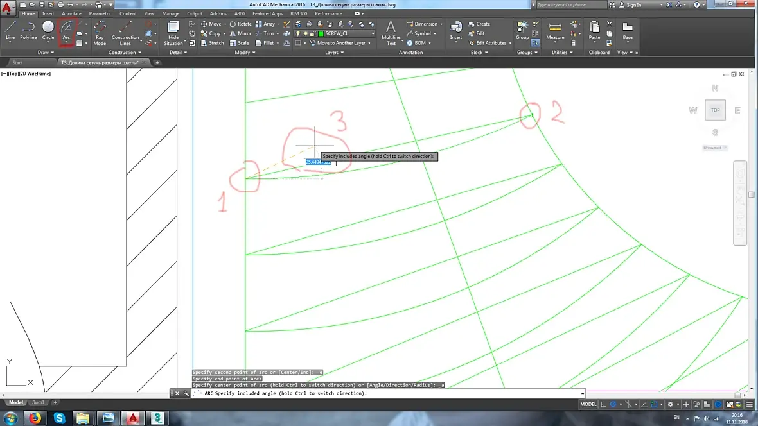Click Sign In link

click(633, 5)
